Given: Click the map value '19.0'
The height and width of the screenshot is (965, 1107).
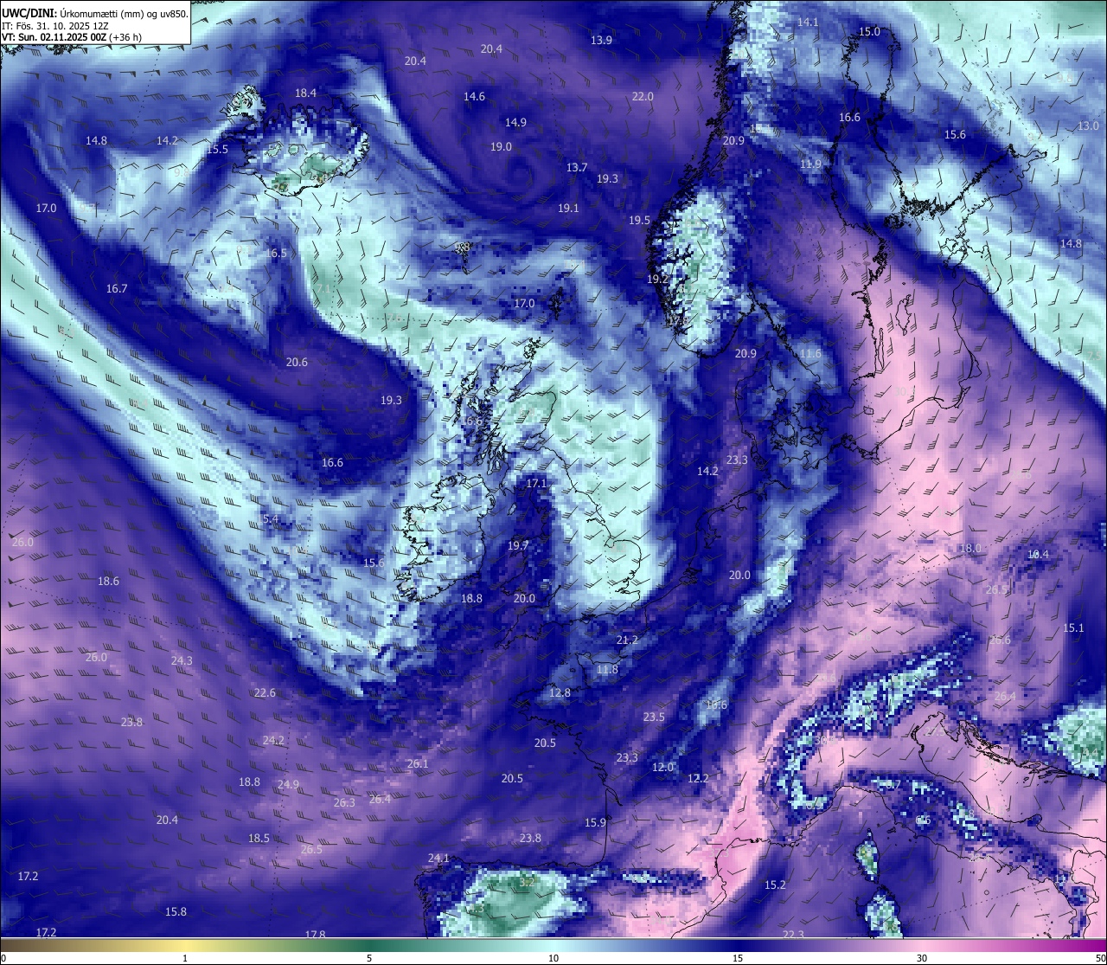Looking at the screenshot, I should point(501,147).
